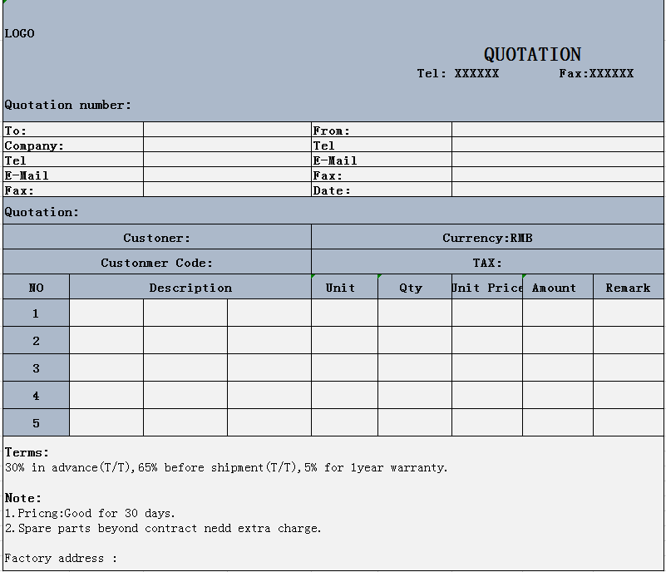Screen dimensions: 666x572
Task: Select the 'Description' column header
Action: (x=190, y=287)
